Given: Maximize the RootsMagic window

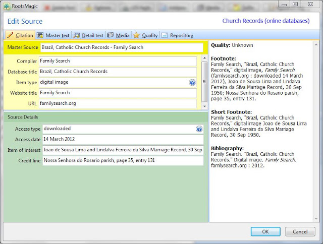Looking at the screenshot, I should coord(295,5).
